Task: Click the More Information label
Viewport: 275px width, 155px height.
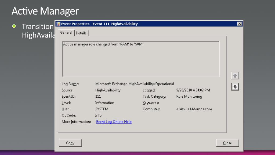Action: tap(76, 122)
